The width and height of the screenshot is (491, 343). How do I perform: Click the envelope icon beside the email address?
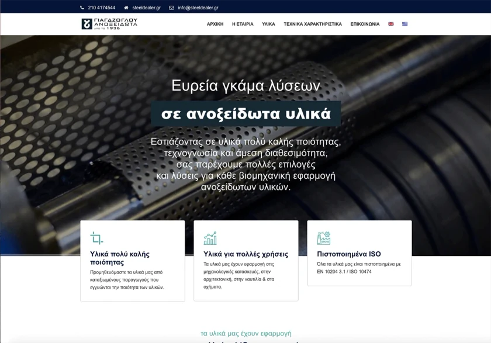pos(172,8)
